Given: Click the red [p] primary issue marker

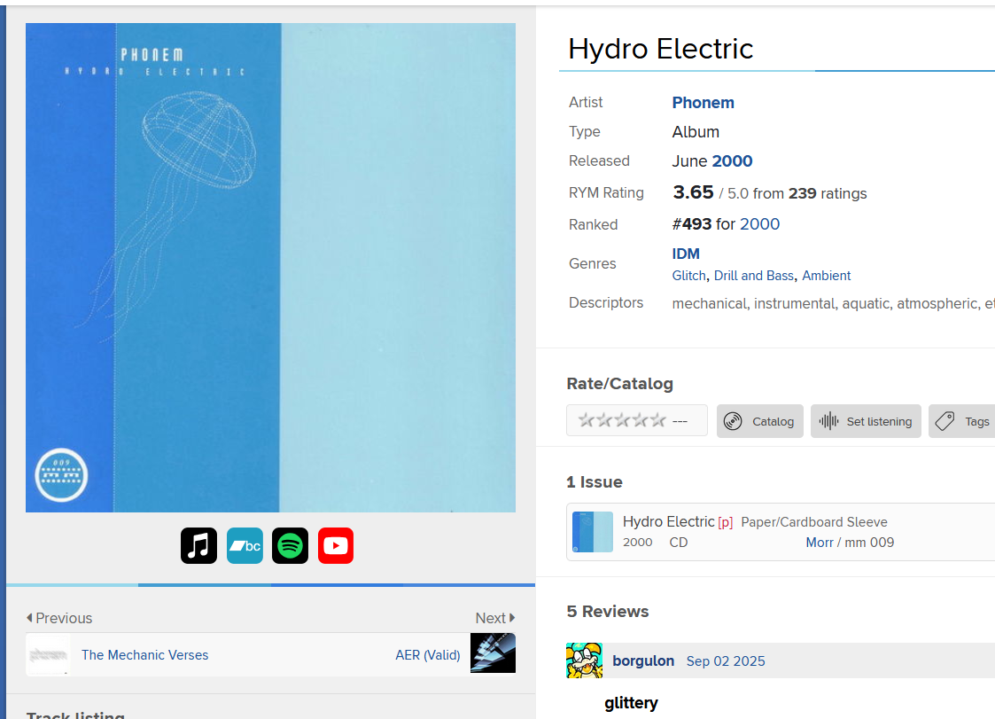Looking at the screenshot, I should pos(726,523).
